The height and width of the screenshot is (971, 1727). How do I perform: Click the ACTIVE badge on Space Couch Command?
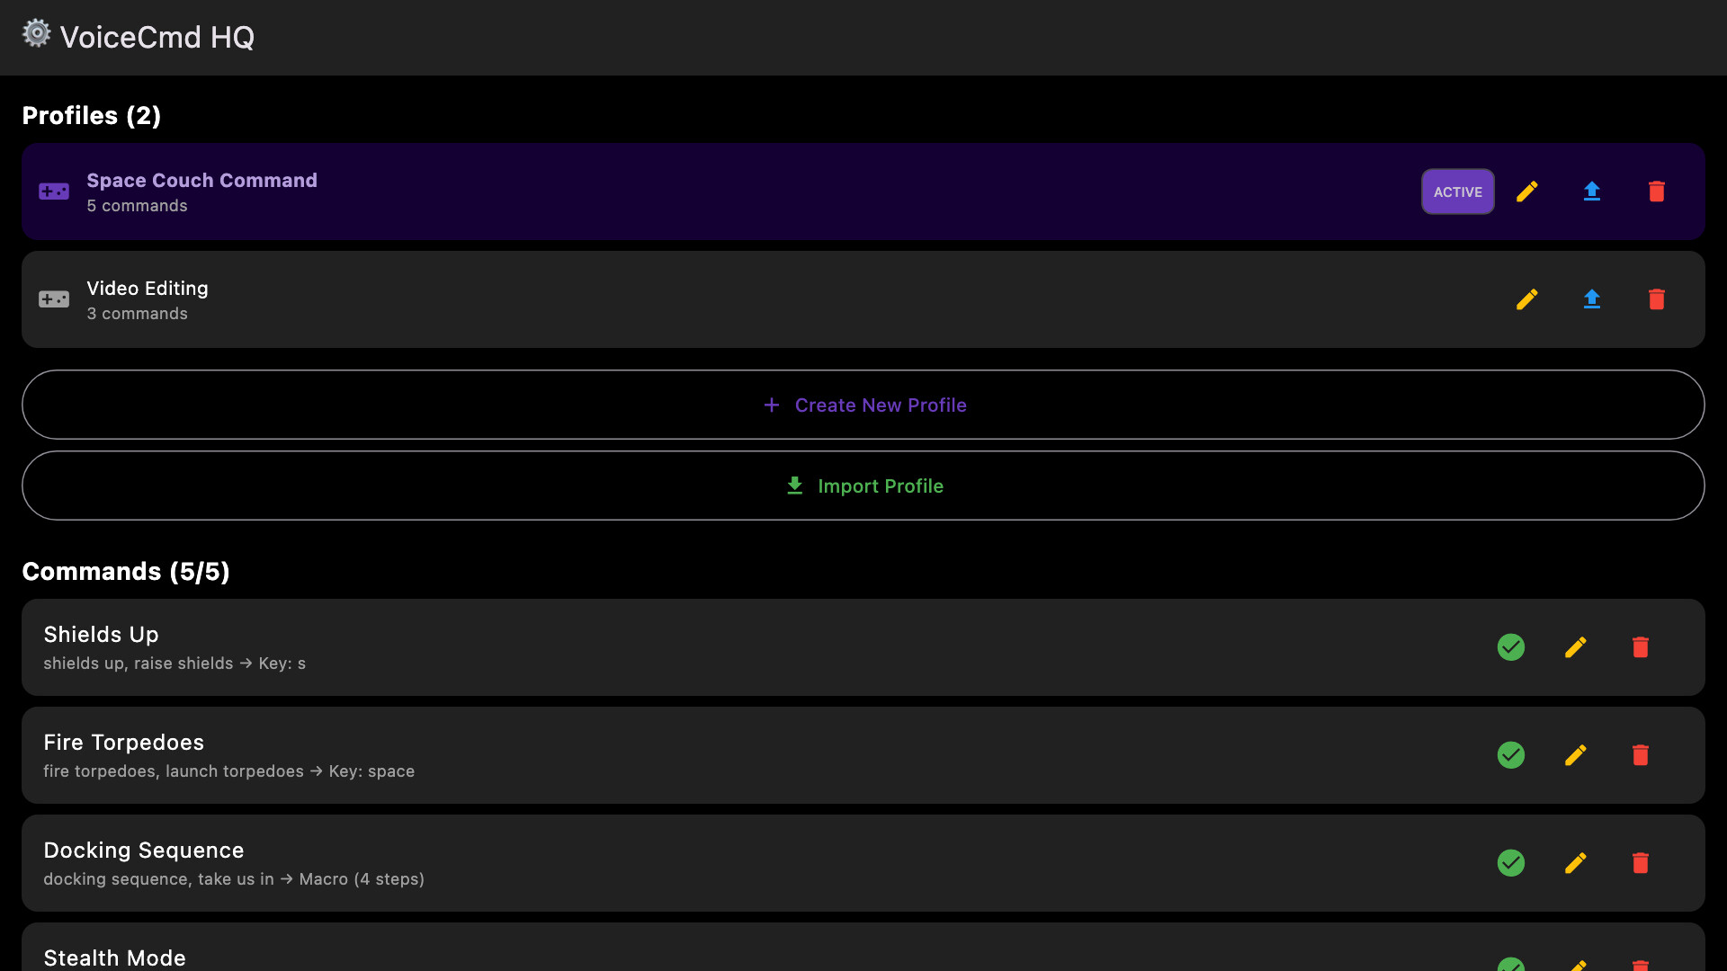pos(1458,192)
